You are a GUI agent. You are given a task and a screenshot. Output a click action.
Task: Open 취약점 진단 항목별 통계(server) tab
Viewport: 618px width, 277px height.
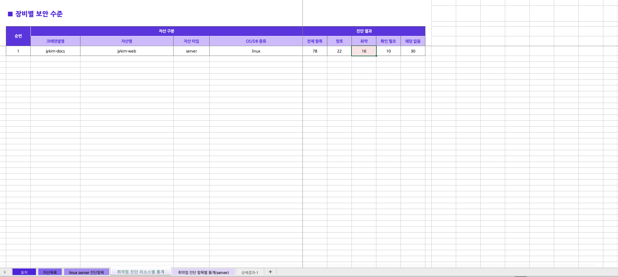point(203,272)
